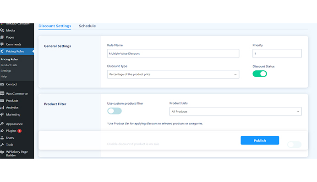
Task: Open the Tools menu
Action: (x=10, y=145)
